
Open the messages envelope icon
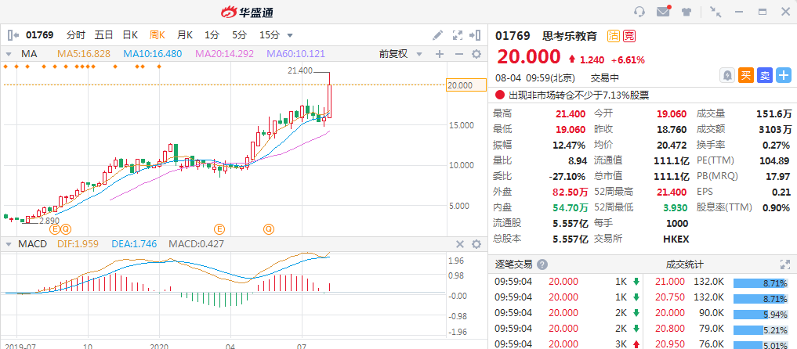click(663, 11)
